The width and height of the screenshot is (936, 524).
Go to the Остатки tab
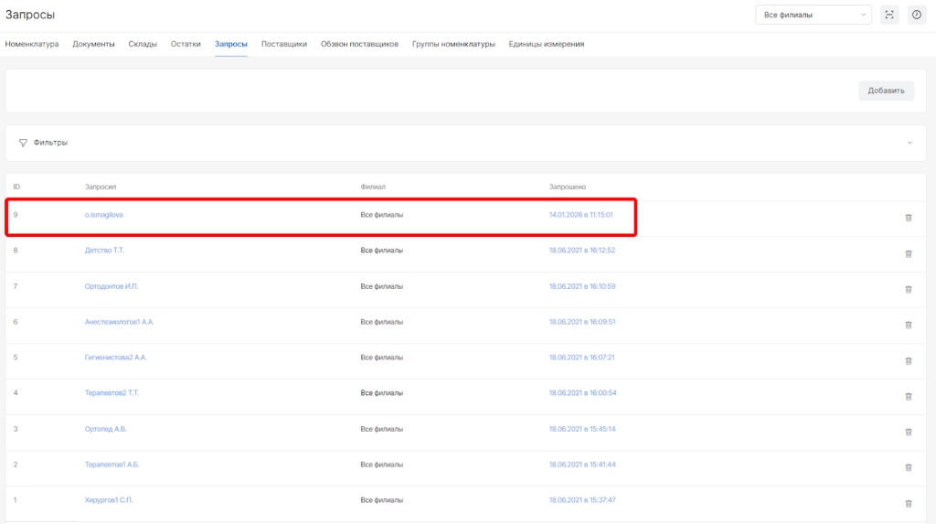[186, 44]
